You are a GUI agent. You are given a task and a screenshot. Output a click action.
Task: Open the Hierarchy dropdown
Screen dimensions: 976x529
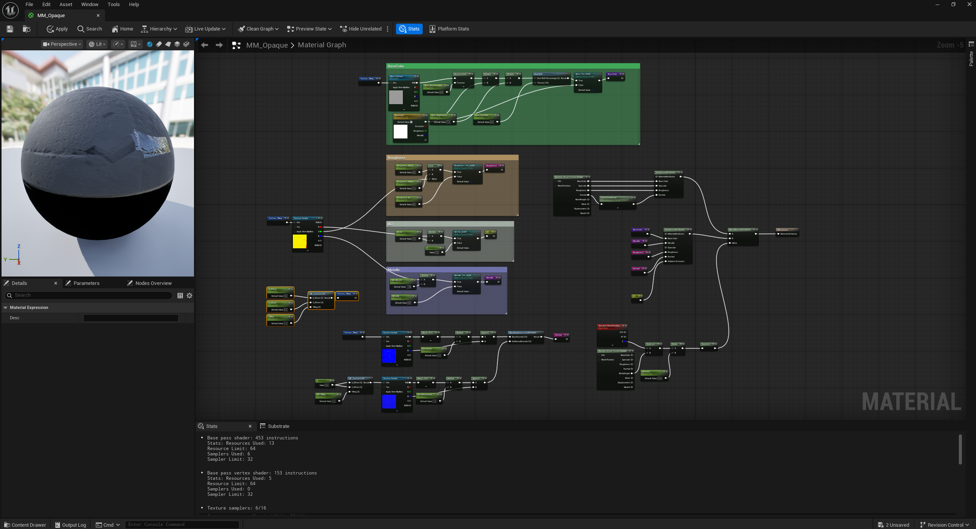tap(159, 29)
